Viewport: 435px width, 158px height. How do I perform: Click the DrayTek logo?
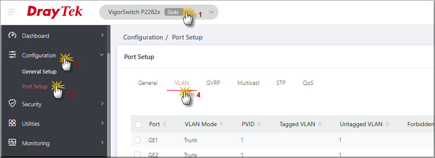[x=55, y=12]
